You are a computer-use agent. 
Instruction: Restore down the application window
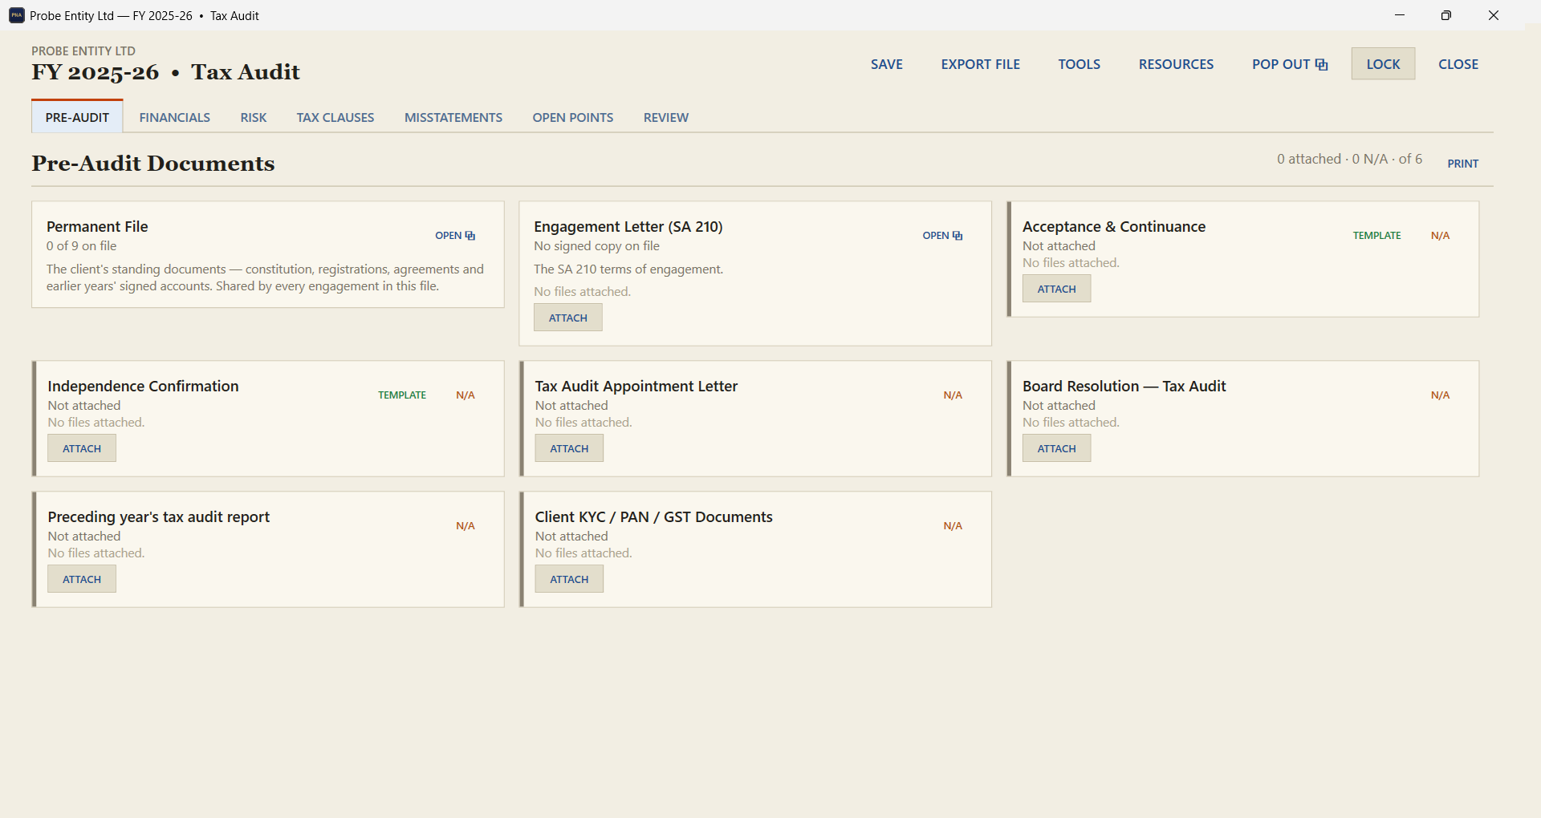point(1445,15)
